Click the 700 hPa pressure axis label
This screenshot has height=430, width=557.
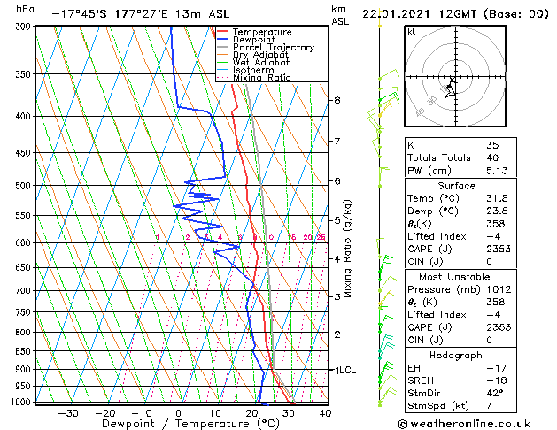(23, 290)
